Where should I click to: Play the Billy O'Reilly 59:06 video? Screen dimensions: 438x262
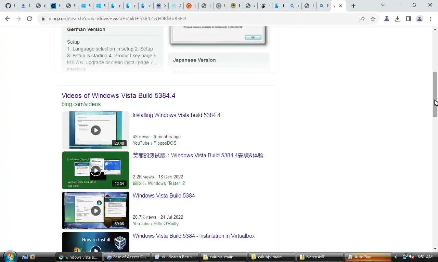(95, 210)
